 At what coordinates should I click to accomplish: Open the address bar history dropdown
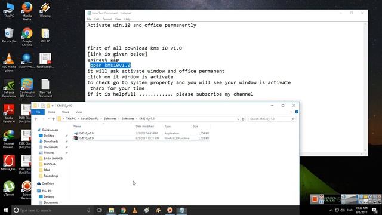pos(238,119)
